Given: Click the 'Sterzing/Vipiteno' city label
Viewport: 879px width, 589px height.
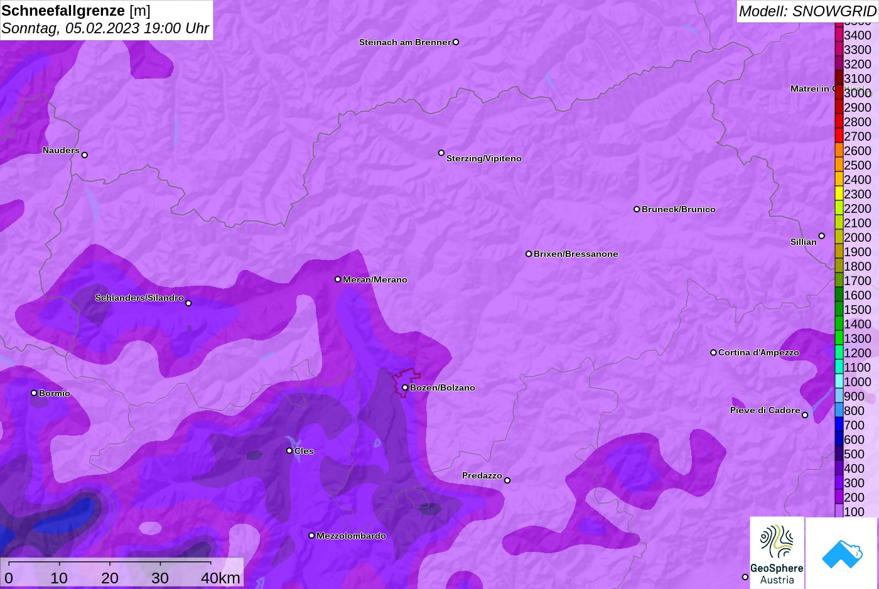Looking at the screenshot, I should tap(484, 158).
